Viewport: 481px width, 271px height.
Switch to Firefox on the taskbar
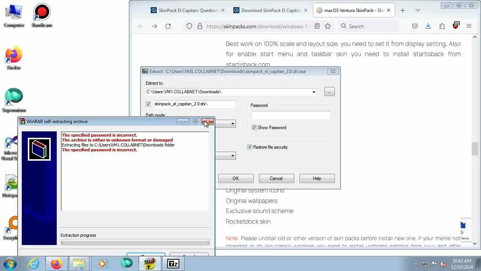point(56,263)
